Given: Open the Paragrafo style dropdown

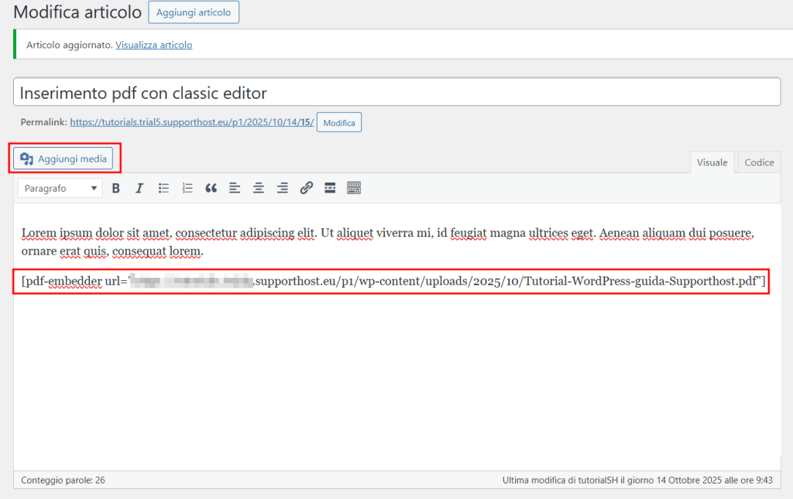Looking at the screenshot, I should pos(60,187).
